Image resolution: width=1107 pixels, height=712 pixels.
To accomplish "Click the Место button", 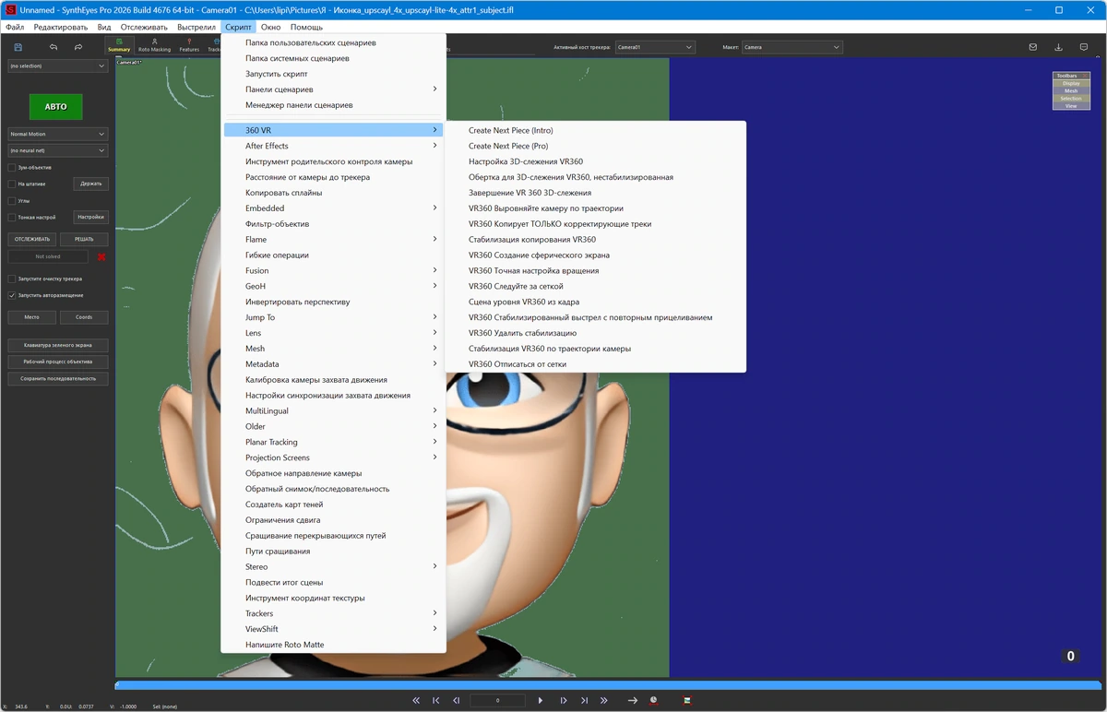I will tap(32, 317).
